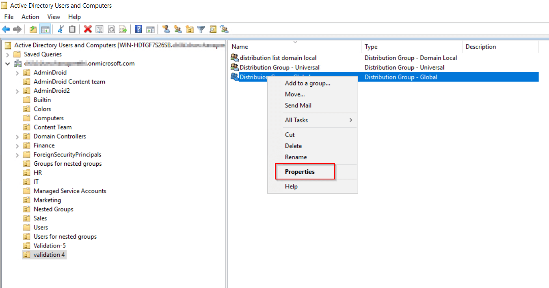549x288 pixels.
Task: Open the Create New Organizational Unit icon
Action: click(189, 29)
